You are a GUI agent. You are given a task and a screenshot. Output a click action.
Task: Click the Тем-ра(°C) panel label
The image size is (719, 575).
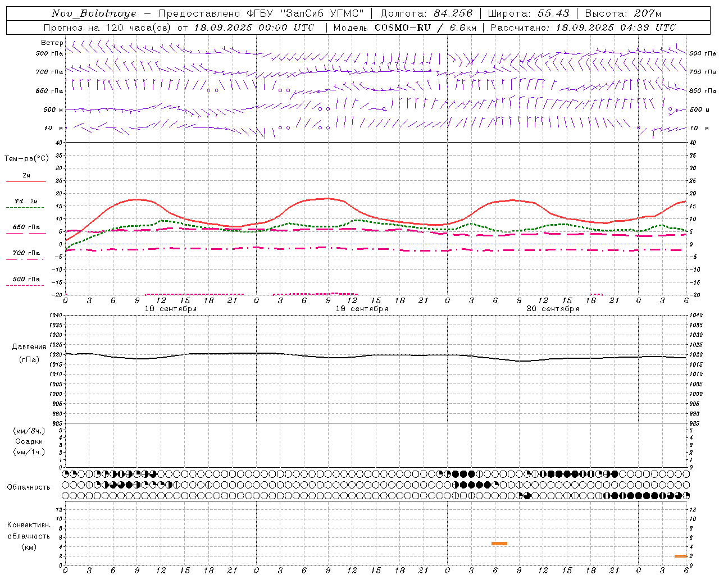[26, 159]
